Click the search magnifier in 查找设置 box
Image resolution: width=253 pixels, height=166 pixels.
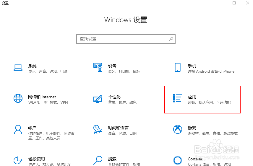pos(171,39)
